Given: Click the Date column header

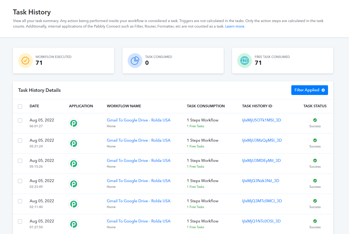Looking at the screenshot, I should pos(34,106).
